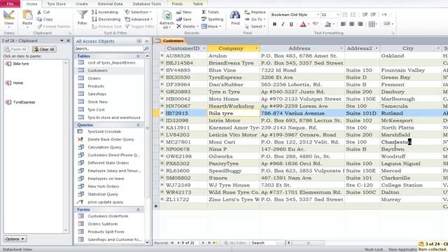Open the TyreSold Crosstab query
448x252 pixels.
pos(104,132)
